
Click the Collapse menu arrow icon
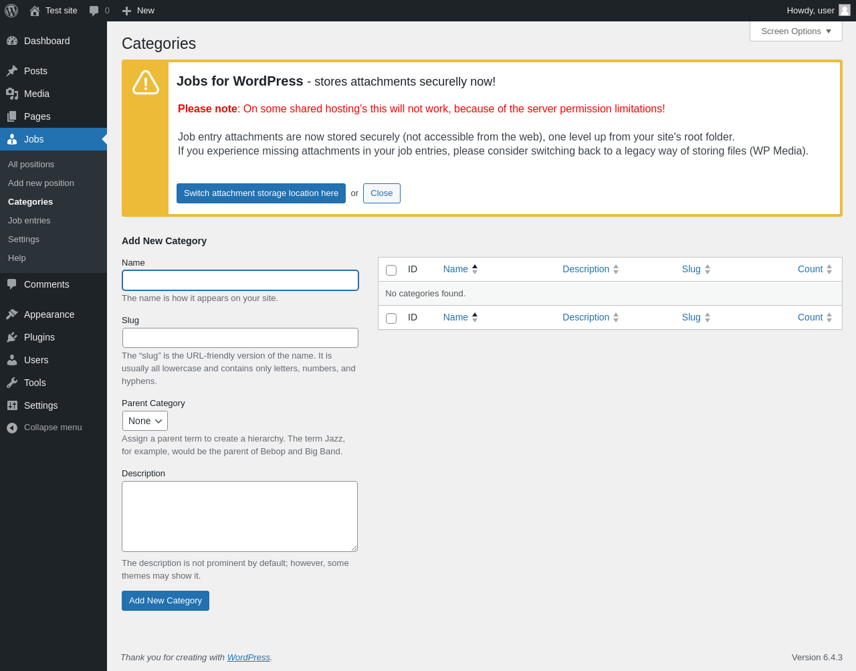tap(12, 427)
